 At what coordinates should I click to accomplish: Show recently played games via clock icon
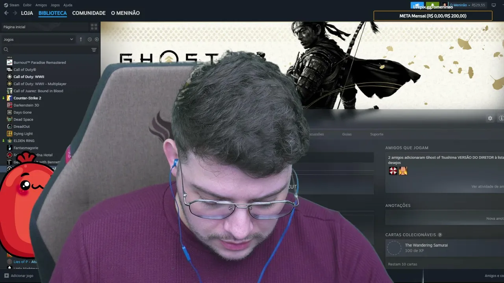pos(89,39)
